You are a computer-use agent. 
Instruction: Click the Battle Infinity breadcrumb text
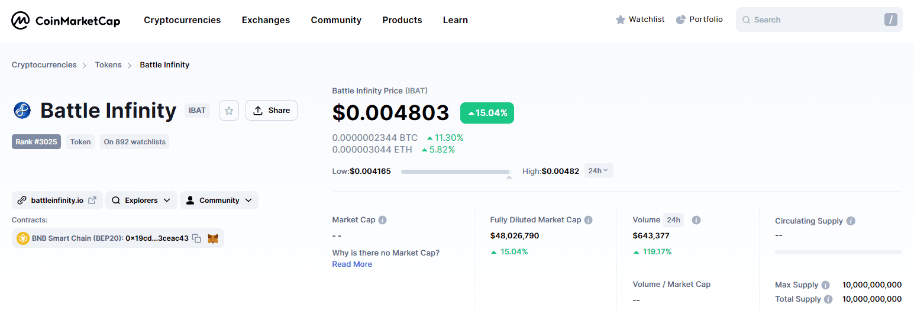(164, 65)
